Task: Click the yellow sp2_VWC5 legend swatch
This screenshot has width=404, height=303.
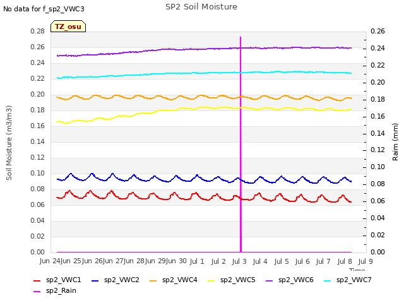Action: [211, 280]
